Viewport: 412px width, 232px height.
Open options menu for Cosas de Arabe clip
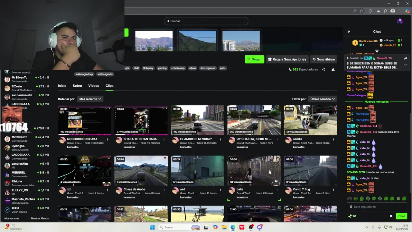coord(164,190)
